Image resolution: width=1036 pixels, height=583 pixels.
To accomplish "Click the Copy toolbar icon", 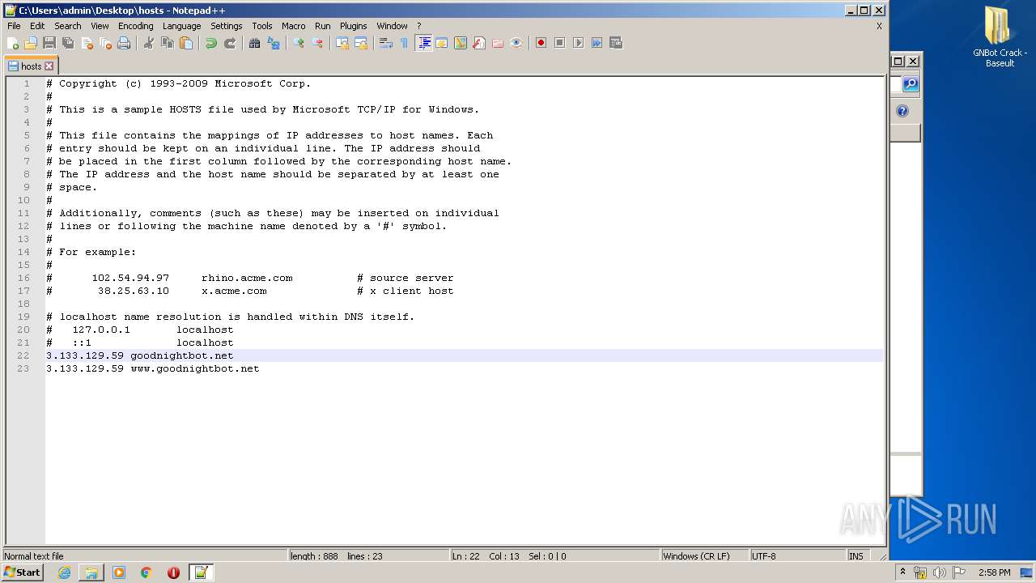I will 168,43.
